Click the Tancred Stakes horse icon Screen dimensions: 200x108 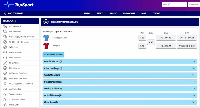point(5,94)
